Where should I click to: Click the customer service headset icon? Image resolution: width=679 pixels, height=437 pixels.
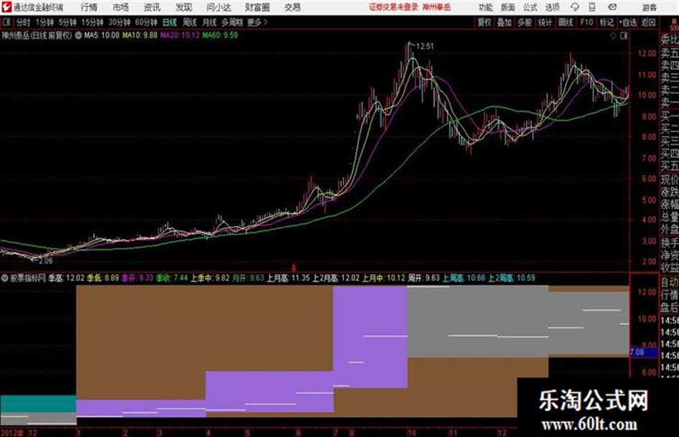(x=575, y=7)
